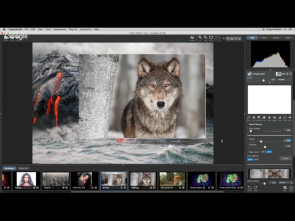Viewport: 295px width, 221px height.
Task: Select the Color mask tool
Action: 264,117
